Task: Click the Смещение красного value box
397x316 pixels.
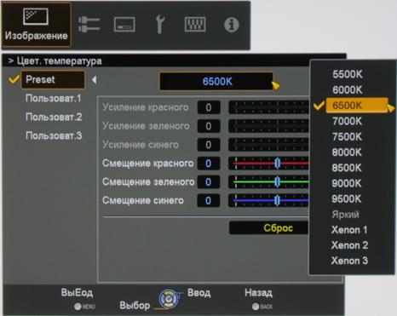Action: pyautogui.click(x=209, y=164)
